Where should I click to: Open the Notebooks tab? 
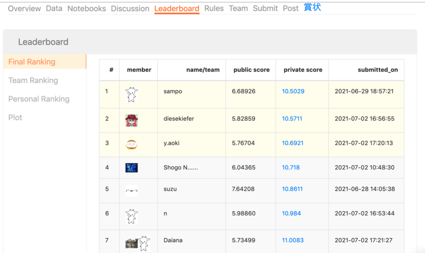tap(87, 8)
